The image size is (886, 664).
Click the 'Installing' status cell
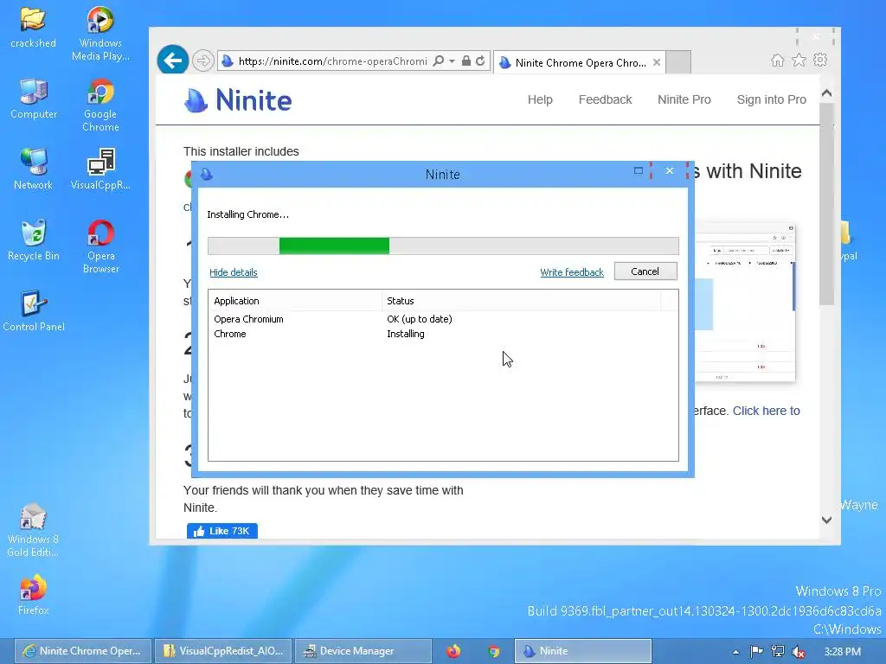click(406, 334)
